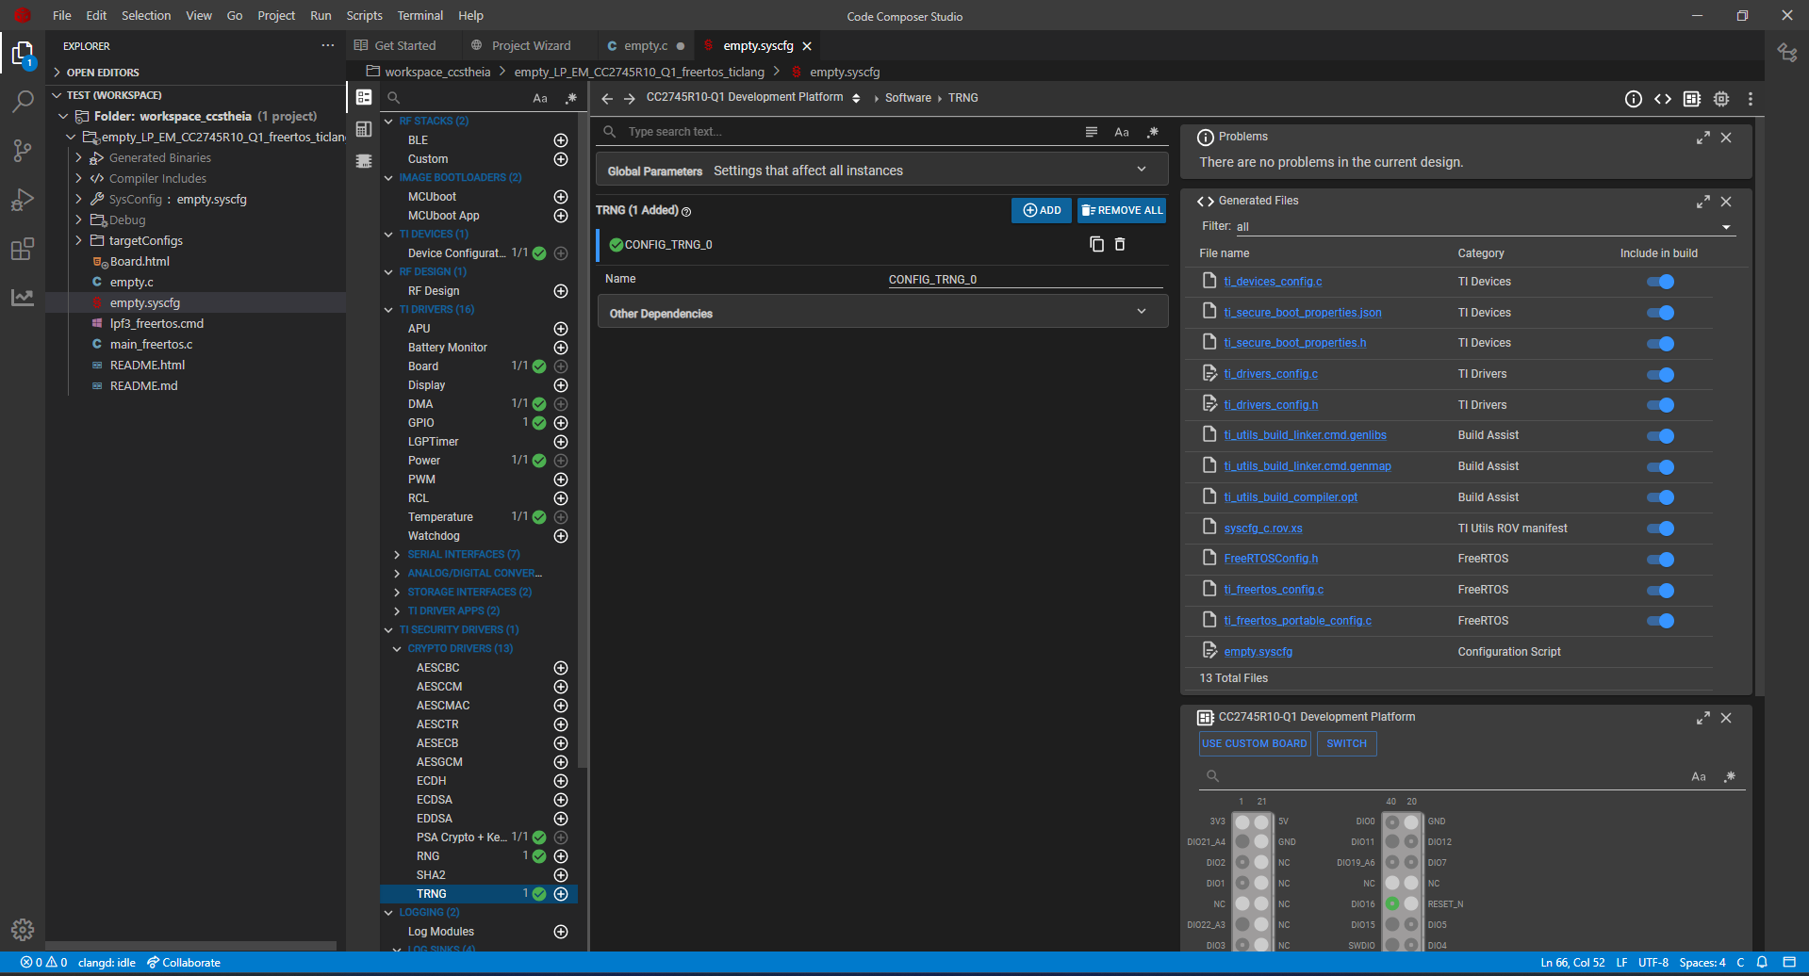The image size is (1809, 976).
Task: Switch to the empty.c editor tab
Action: pyautogui.click(x=645, y=45)
